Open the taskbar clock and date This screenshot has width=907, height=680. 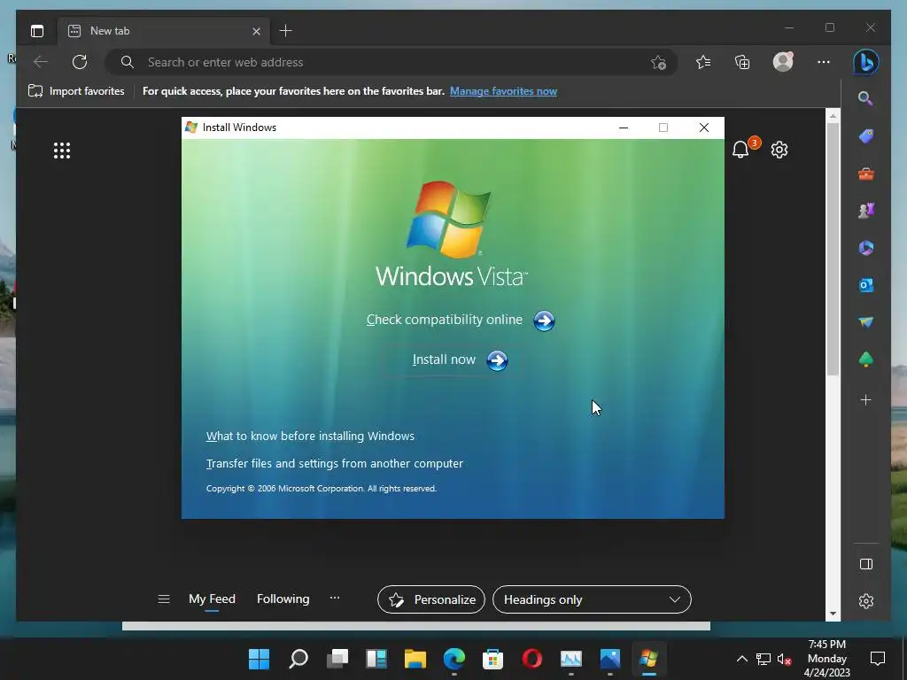[827, 659]
